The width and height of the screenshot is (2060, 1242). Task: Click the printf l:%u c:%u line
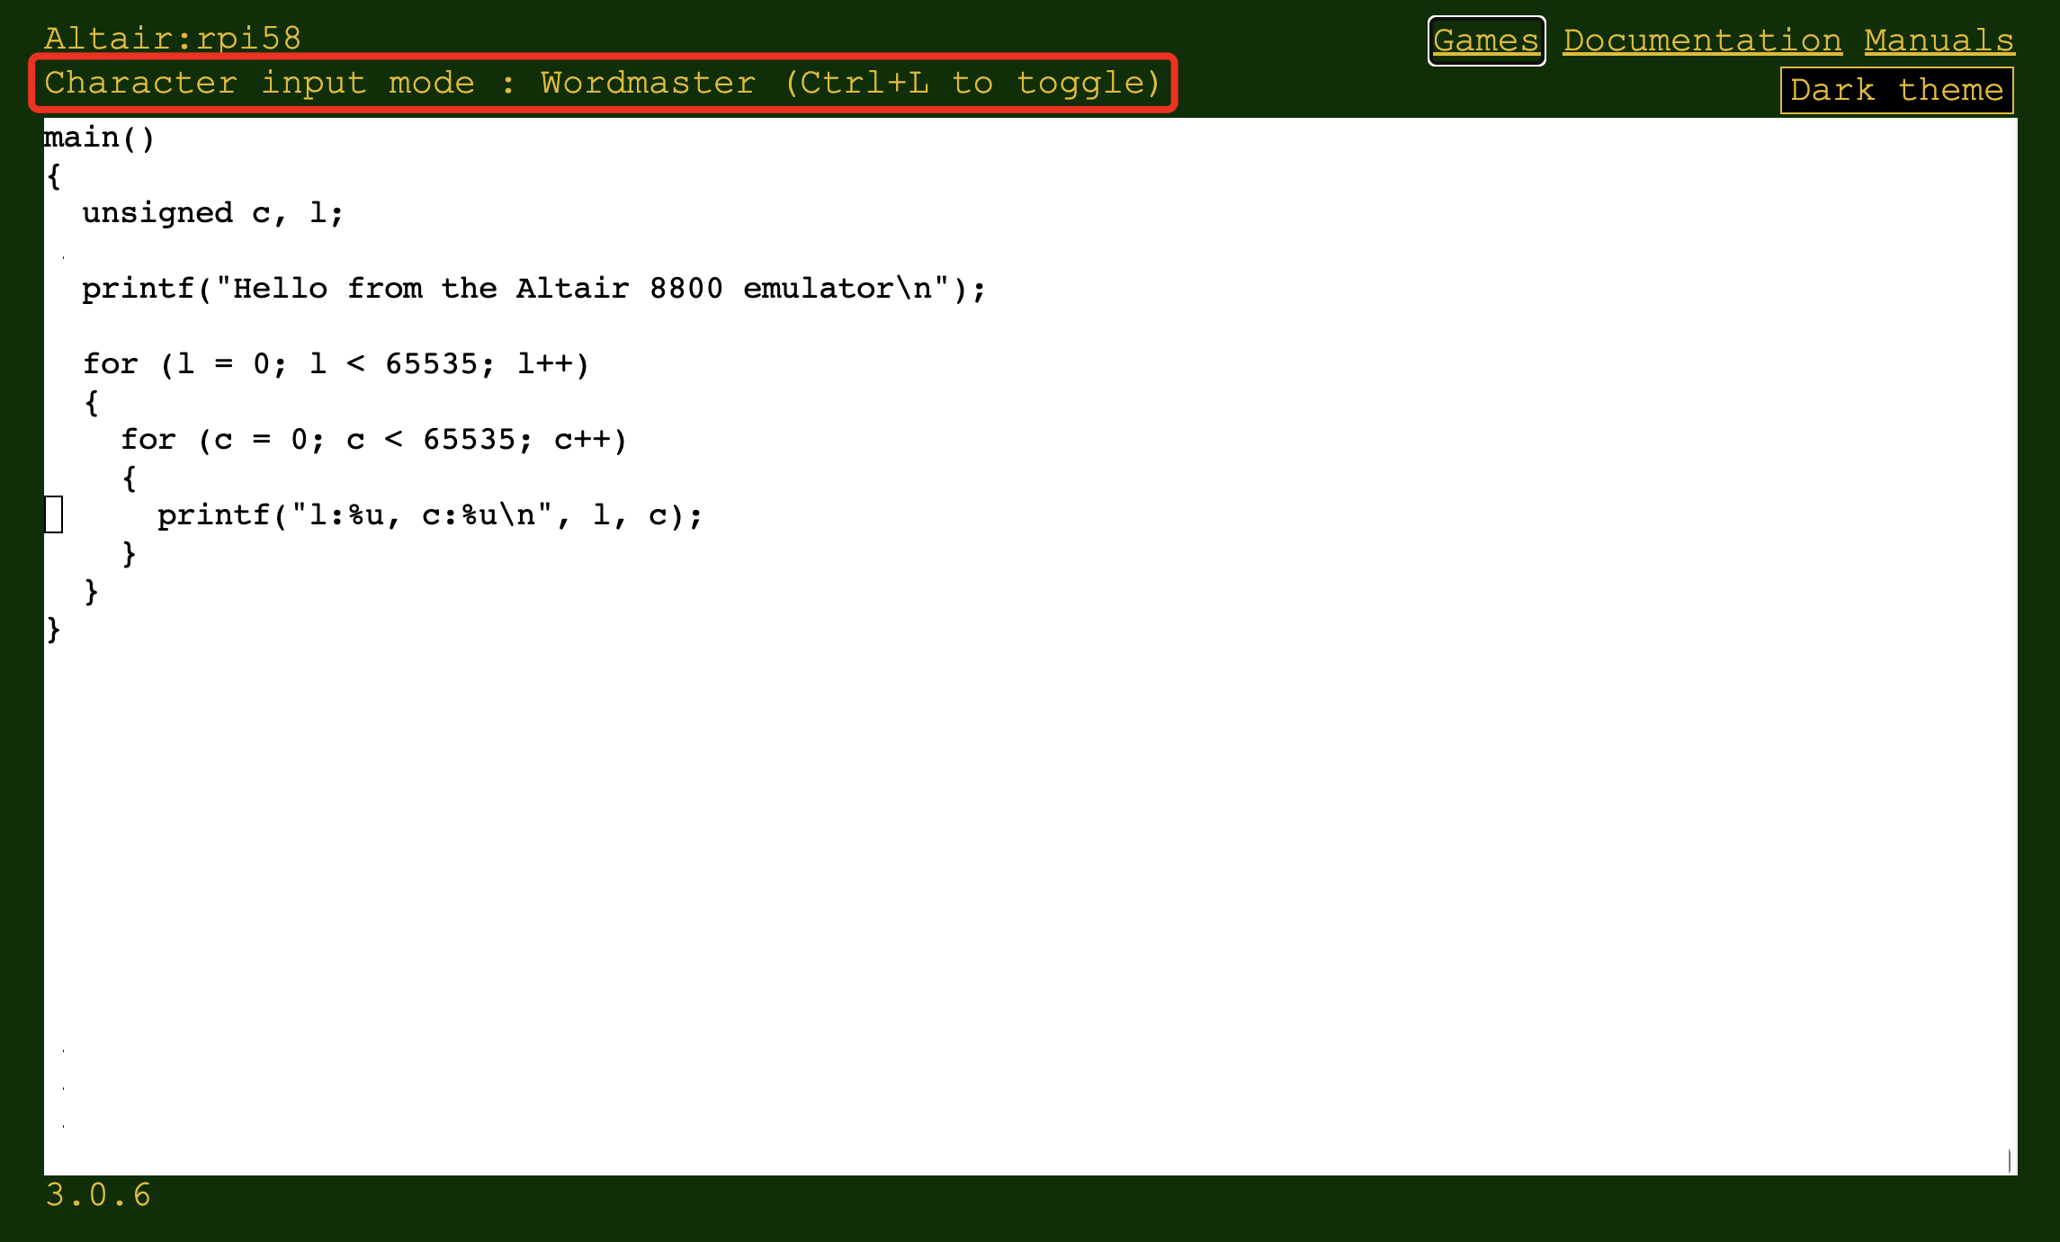pyautogui.click(x=429, y=515)
